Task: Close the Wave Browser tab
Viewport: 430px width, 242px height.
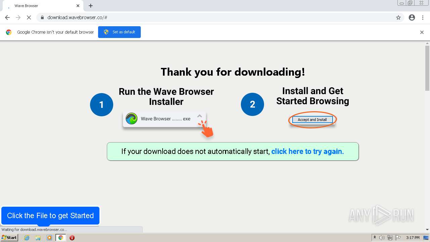Action: coord(78,6)
